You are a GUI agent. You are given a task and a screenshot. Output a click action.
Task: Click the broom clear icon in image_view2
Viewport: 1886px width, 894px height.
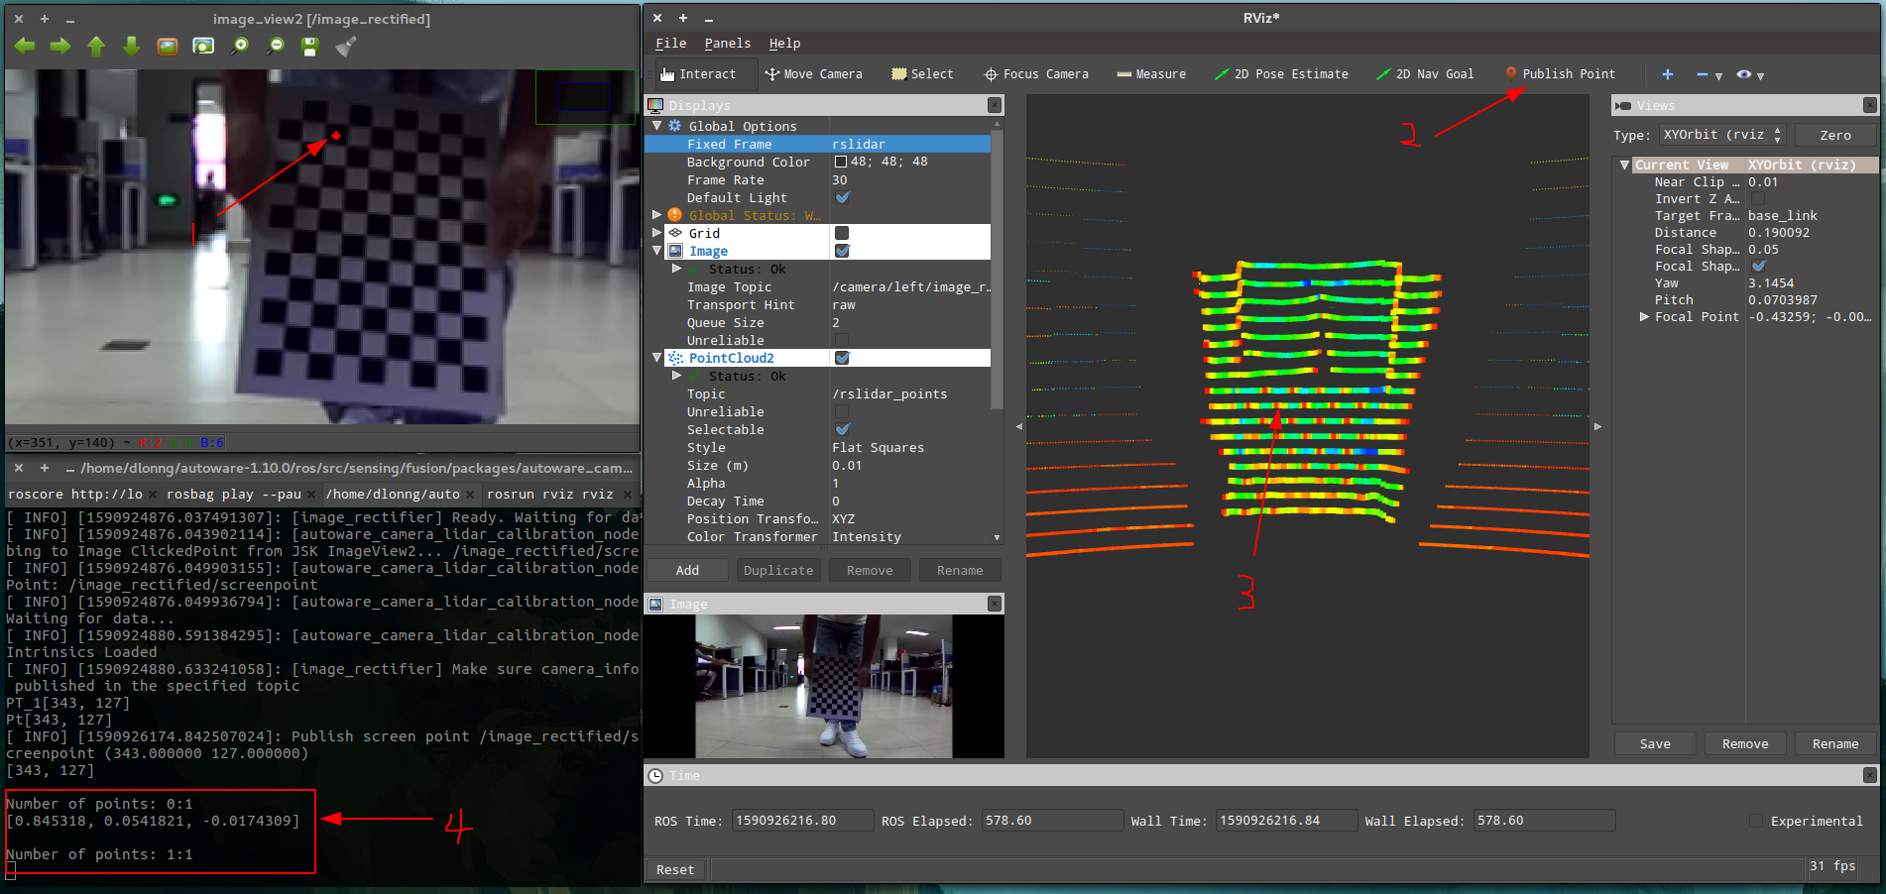[345, 47]
